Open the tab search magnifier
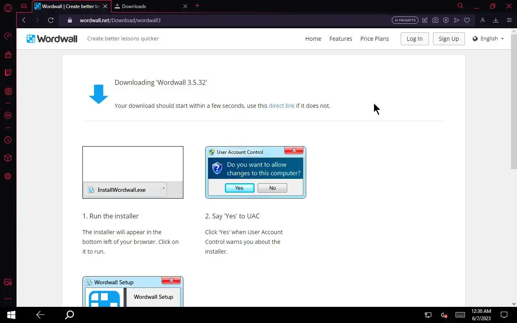The width and height of the screenshot is (517, 323). (x=460, y=6)
